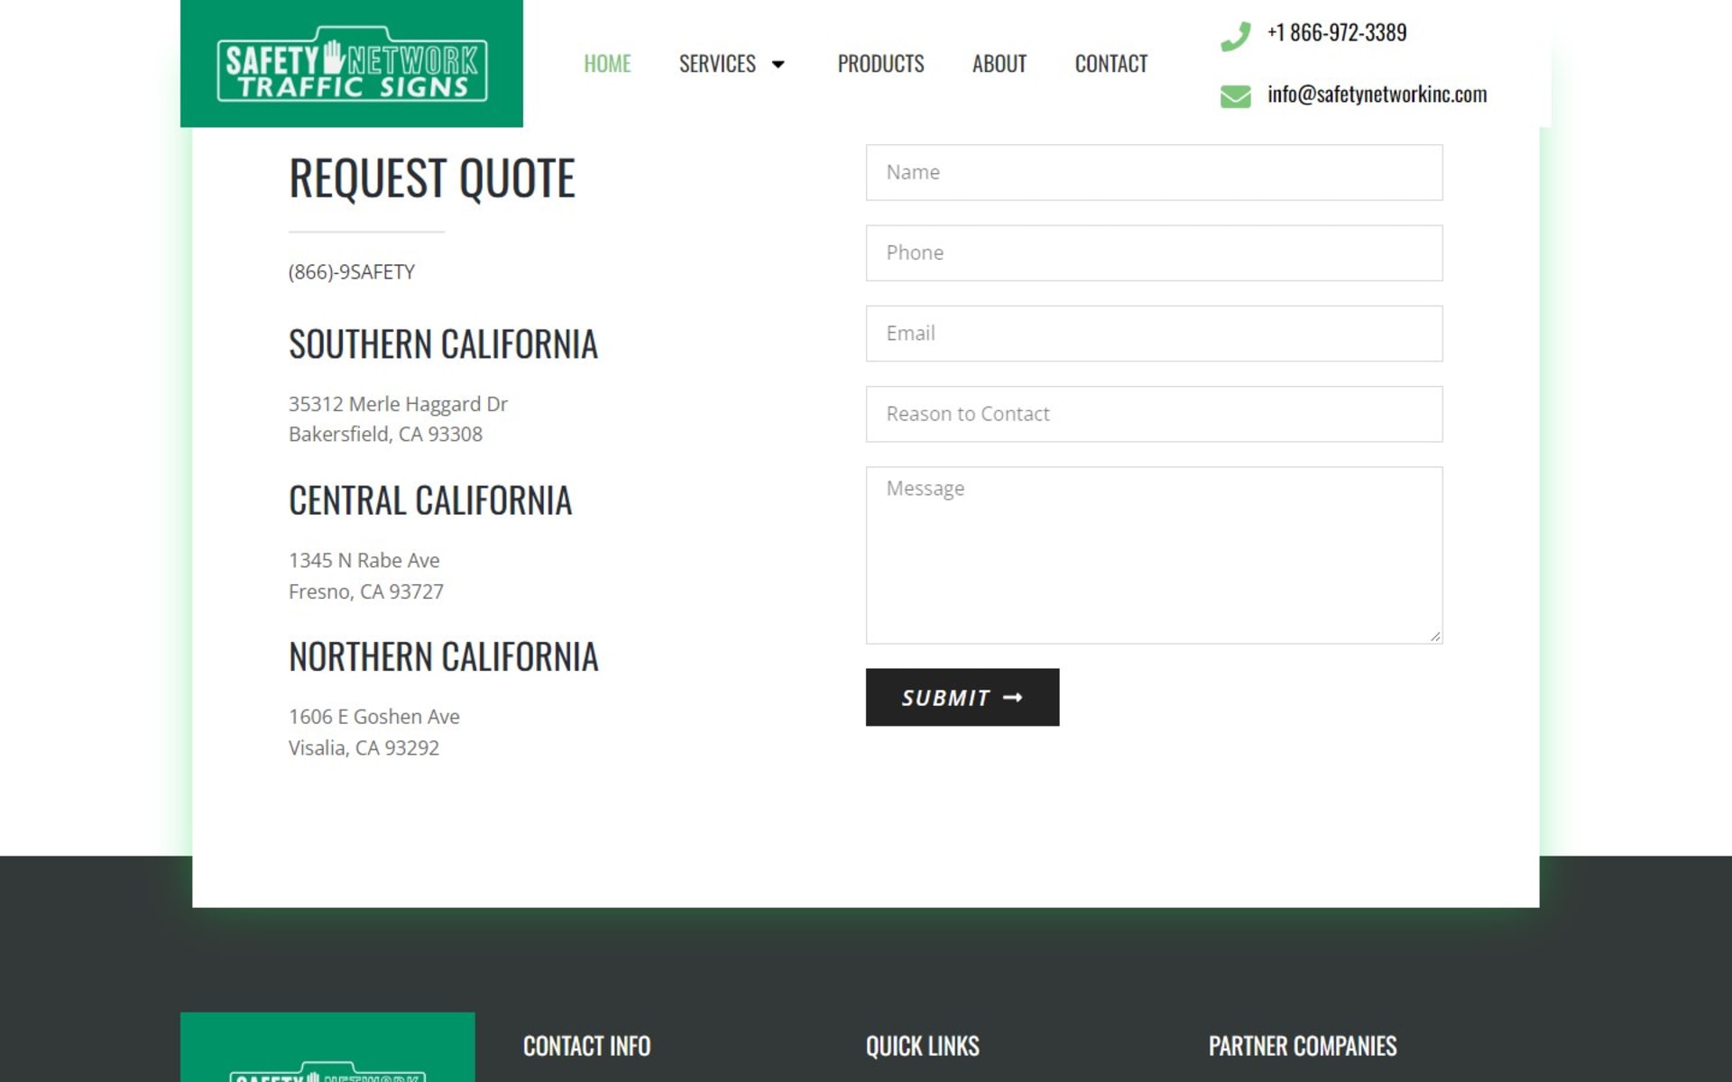Open the About page
Viewport: 1732px width, 1082px height.
[x=999, y=64]
